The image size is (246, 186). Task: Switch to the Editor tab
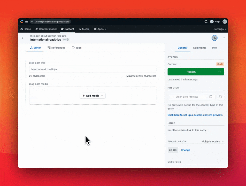(35, 48)
